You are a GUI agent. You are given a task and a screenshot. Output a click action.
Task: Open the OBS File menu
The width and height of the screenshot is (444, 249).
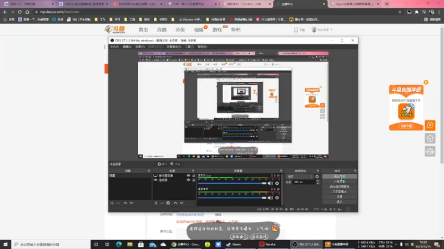click(115, 46)
